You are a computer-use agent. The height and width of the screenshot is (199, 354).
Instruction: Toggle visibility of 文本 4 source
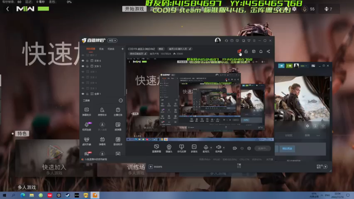[83, 83]
